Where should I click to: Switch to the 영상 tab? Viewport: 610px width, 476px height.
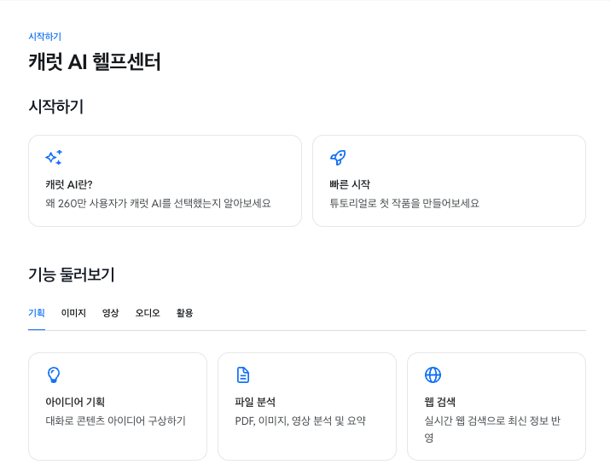[111, 313]
